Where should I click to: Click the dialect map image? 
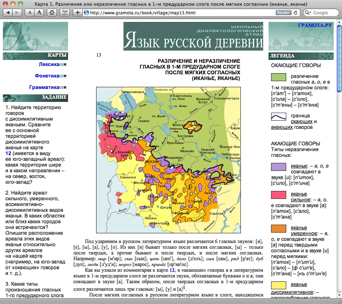coord(168,160)
